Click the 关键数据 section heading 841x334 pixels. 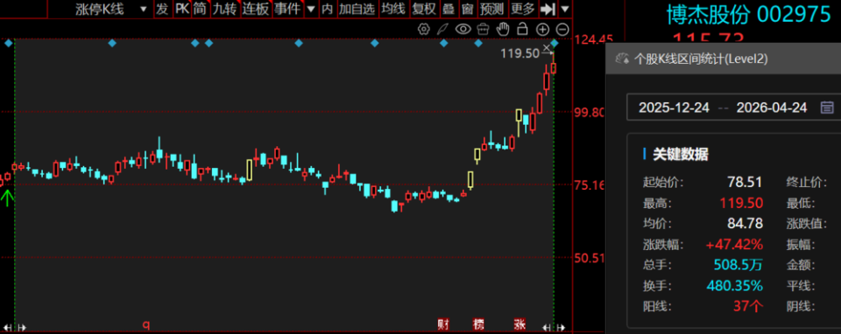click(x=680, y=154)
